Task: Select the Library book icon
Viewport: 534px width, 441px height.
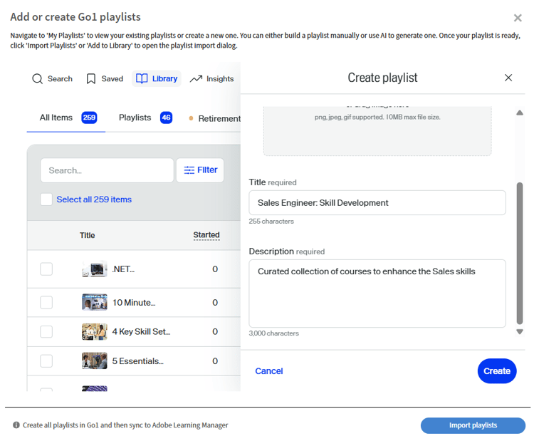Action: point(142,79)
